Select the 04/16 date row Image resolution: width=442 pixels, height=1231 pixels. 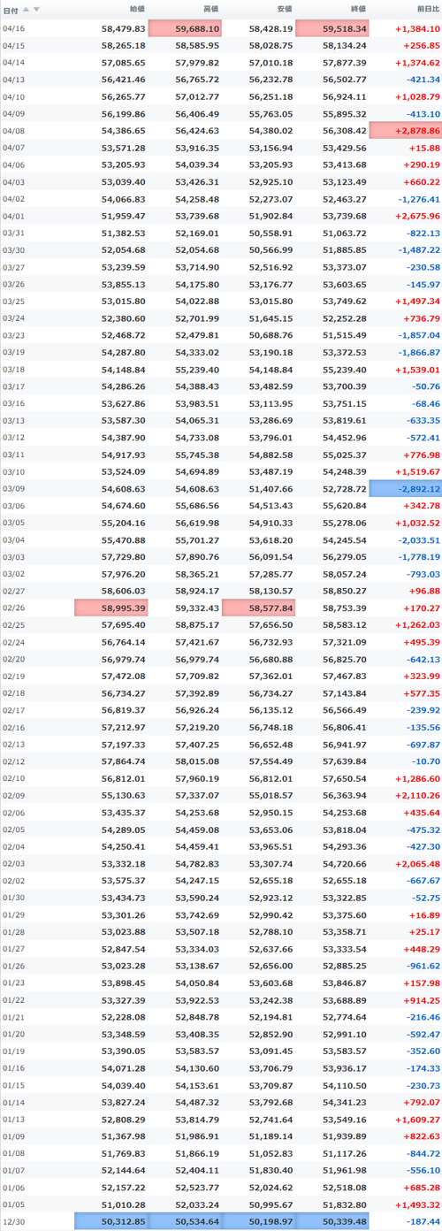(221, 28)
